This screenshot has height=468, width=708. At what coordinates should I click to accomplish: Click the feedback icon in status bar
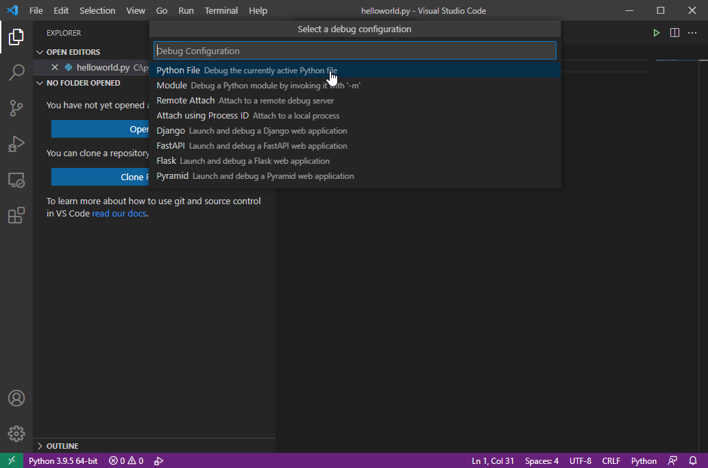coord(672,460)
